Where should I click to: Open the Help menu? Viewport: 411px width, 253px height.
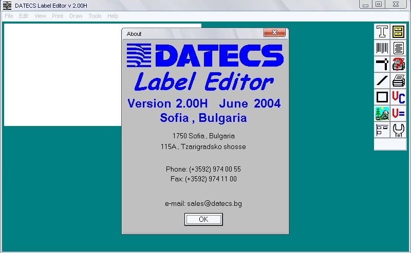[x=113, y=16]
